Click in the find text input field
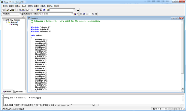 61,10
